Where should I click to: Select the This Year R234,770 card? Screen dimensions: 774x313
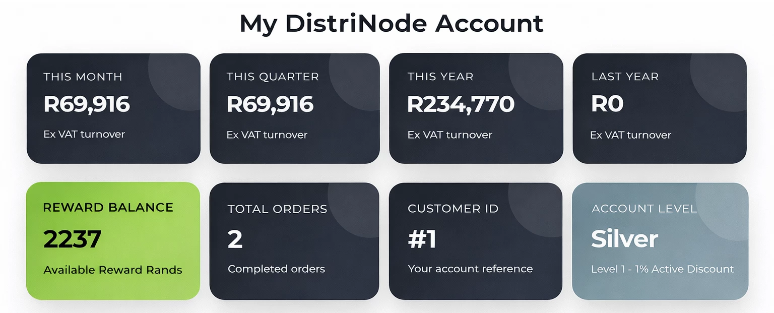click(x=476, y=108)
